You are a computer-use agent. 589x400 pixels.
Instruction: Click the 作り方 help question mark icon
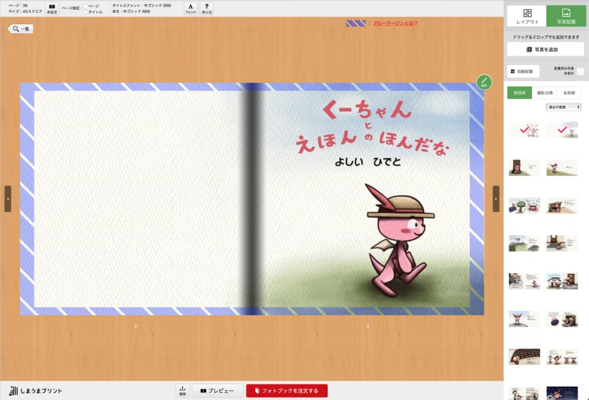tap(206, 8)
